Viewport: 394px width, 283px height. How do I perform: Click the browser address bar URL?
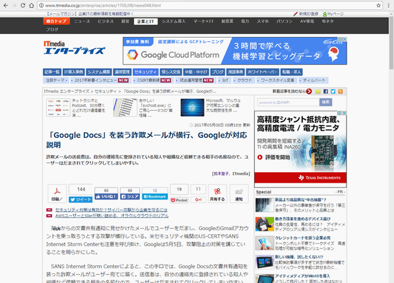104,5
